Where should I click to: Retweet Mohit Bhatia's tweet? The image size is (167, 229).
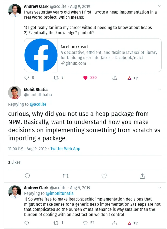(x=66, y=176)
